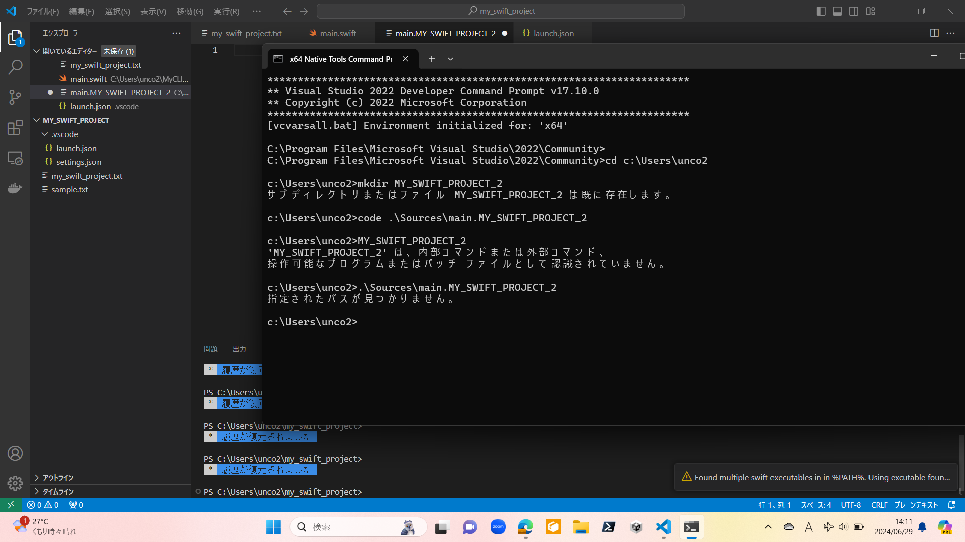Open Zoom from taskbar
The height and width of the screenshot is (542, 965).
[498, 527]
